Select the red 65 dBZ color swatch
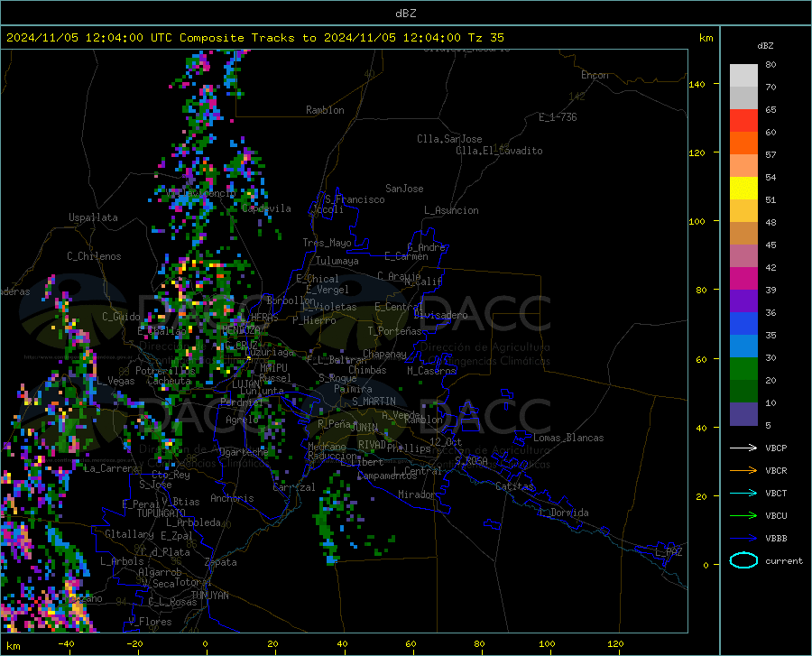The width and height of the screenshot is (812, 656). tap(743, 121)
